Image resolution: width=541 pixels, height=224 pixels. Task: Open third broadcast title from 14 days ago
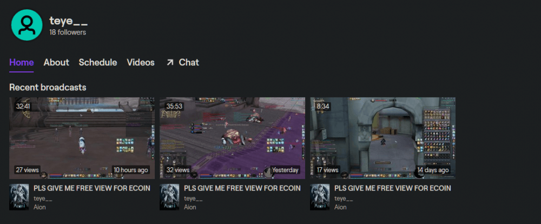(x=393, y=188)
